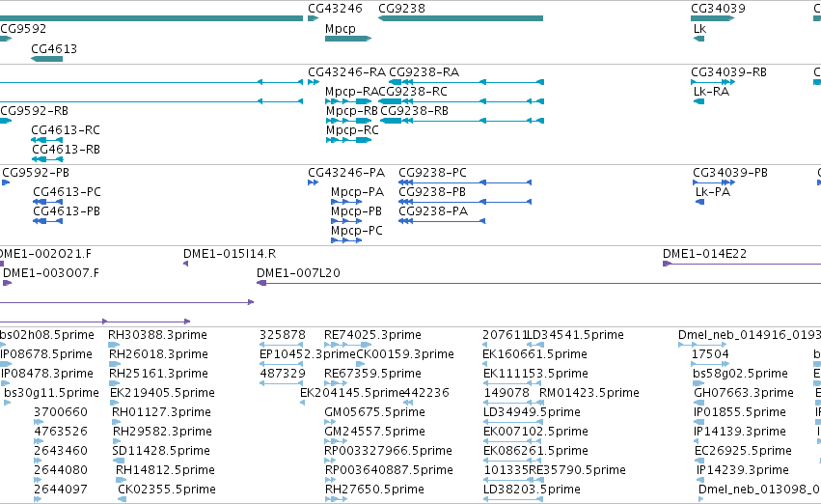Select protein label CG34039-PB
Image resolution: width=821 pixels, height=504 pixels.
click(x=730, y=173)
